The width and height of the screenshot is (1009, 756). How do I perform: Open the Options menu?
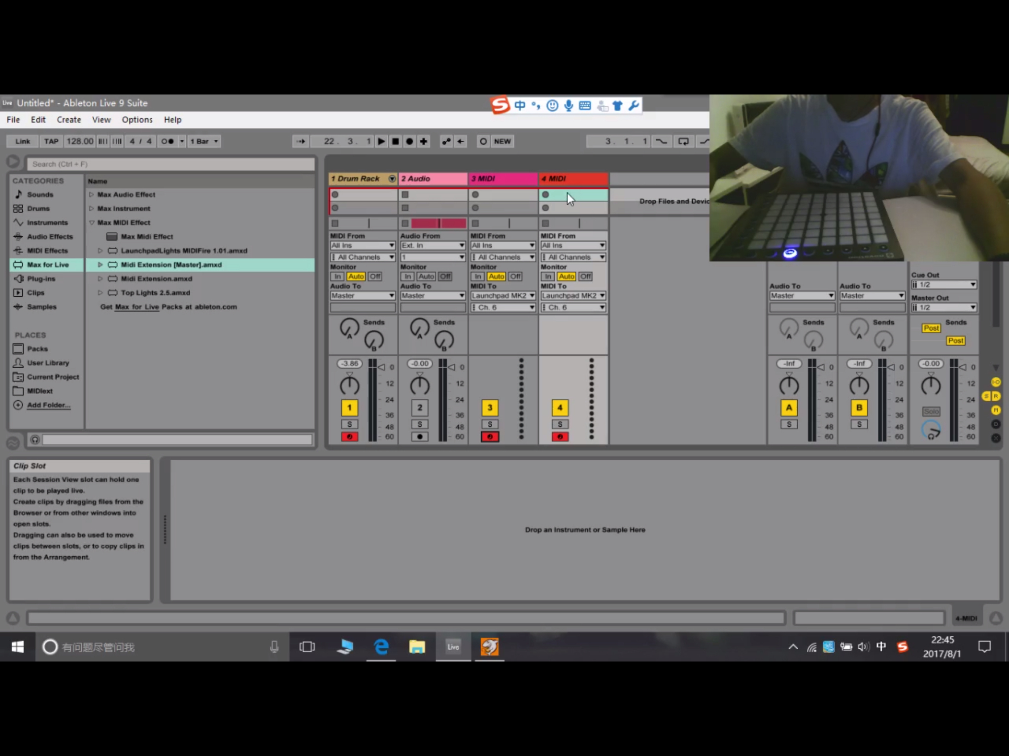click(137, 120)
